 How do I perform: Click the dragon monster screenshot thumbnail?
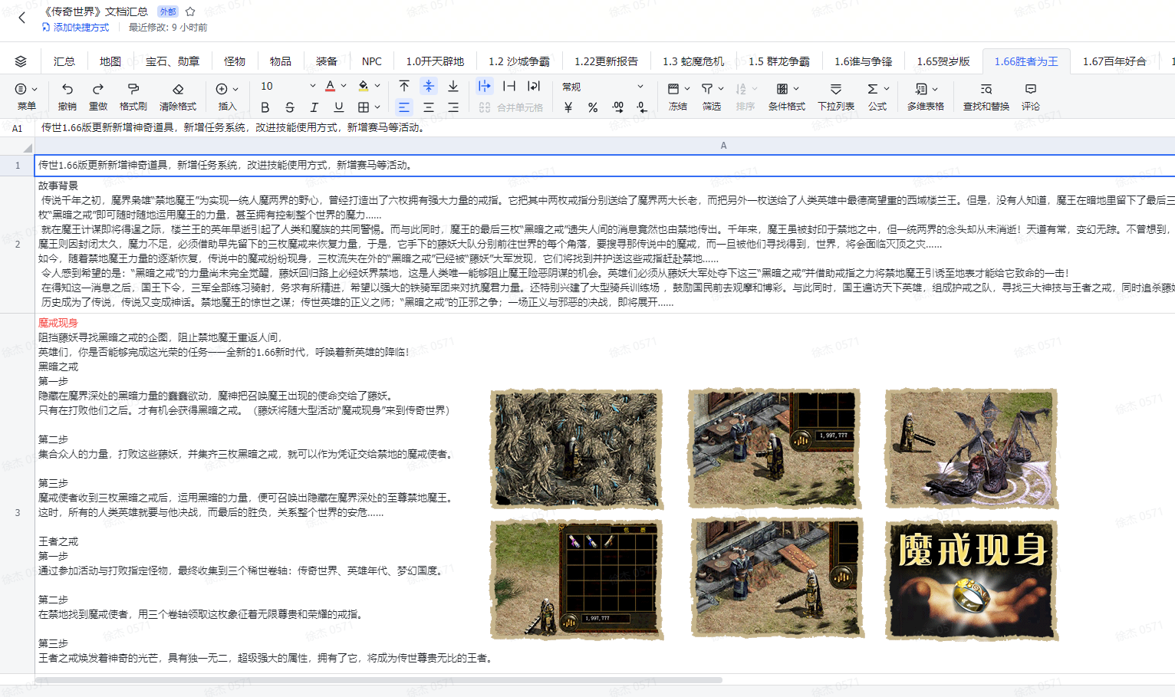[x=972, y=449]
